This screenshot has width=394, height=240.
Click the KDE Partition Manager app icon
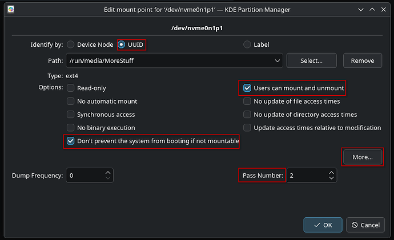pos(11,10)
